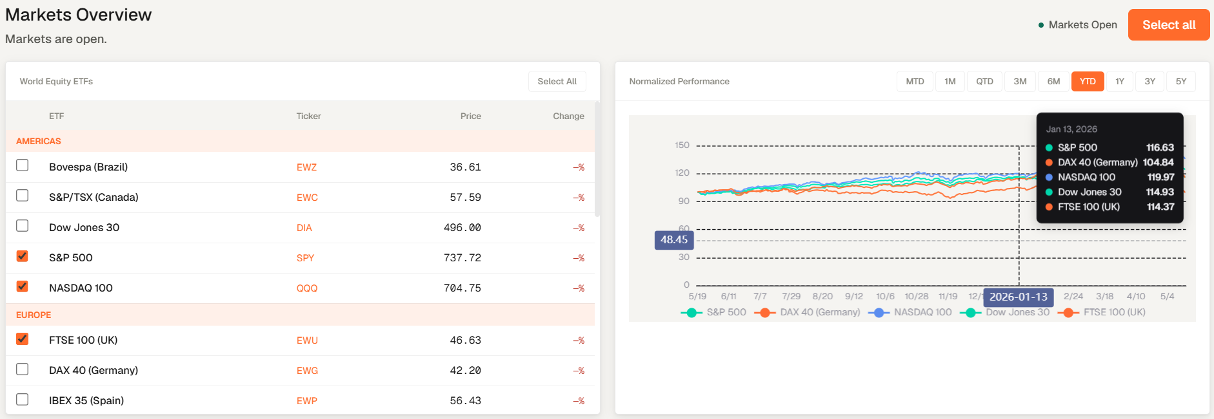Open the EWZ ticker link
The image size is (1214, 419).
tap(306, 167)
